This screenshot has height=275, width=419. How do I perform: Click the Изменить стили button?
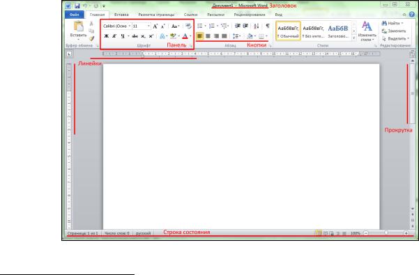click(367, 31)
